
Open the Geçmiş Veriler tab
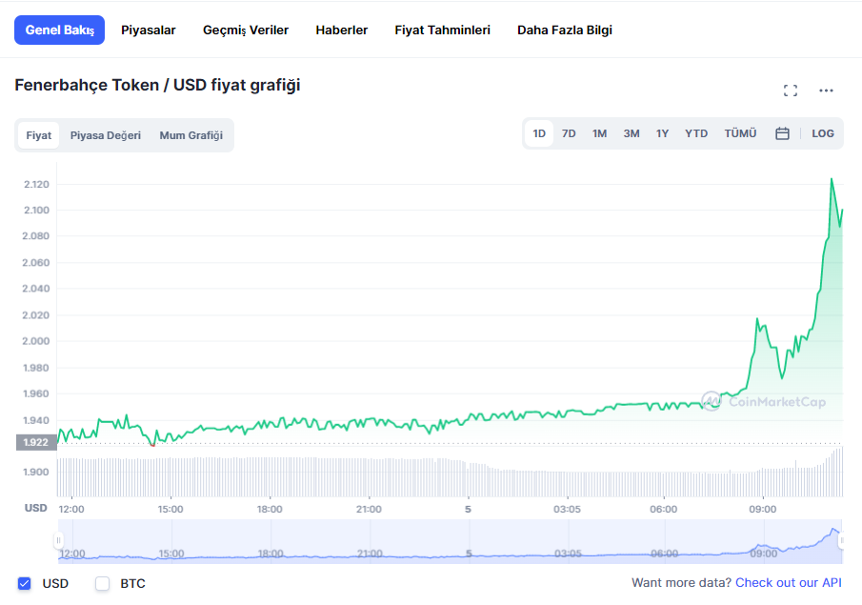pos(246,30)
